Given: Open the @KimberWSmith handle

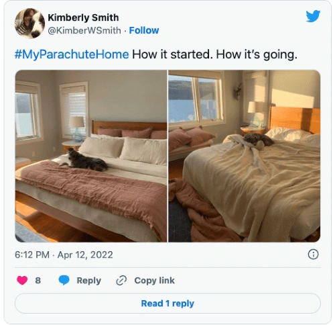Looking at the screenshot, I should [x=84, y=30].
